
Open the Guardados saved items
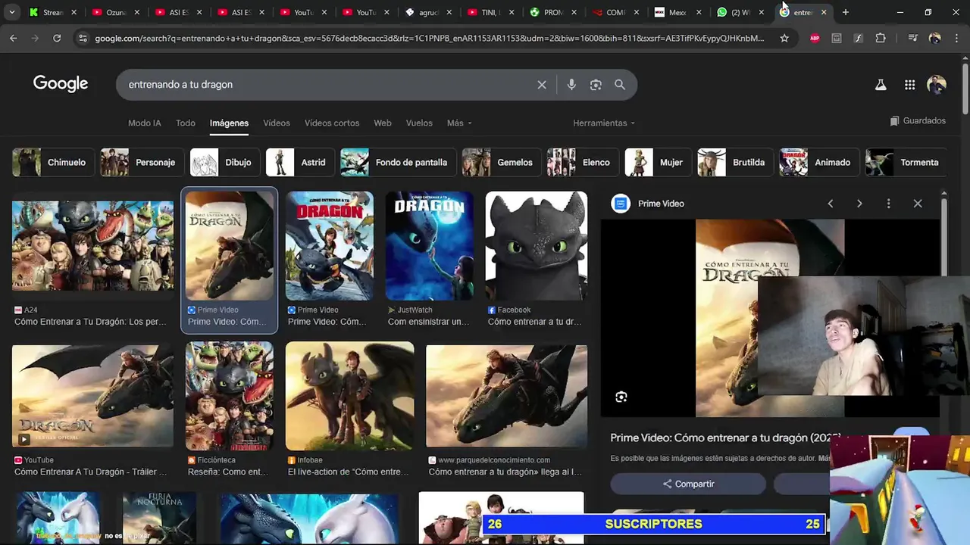pos(918,120)
